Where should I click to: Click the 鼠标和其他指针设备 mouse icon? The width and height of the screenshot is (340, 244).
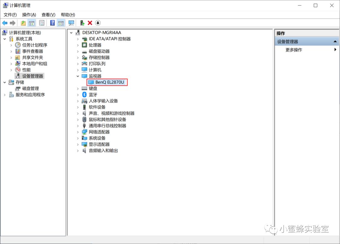pyautogui.click(x=84, y=119)
